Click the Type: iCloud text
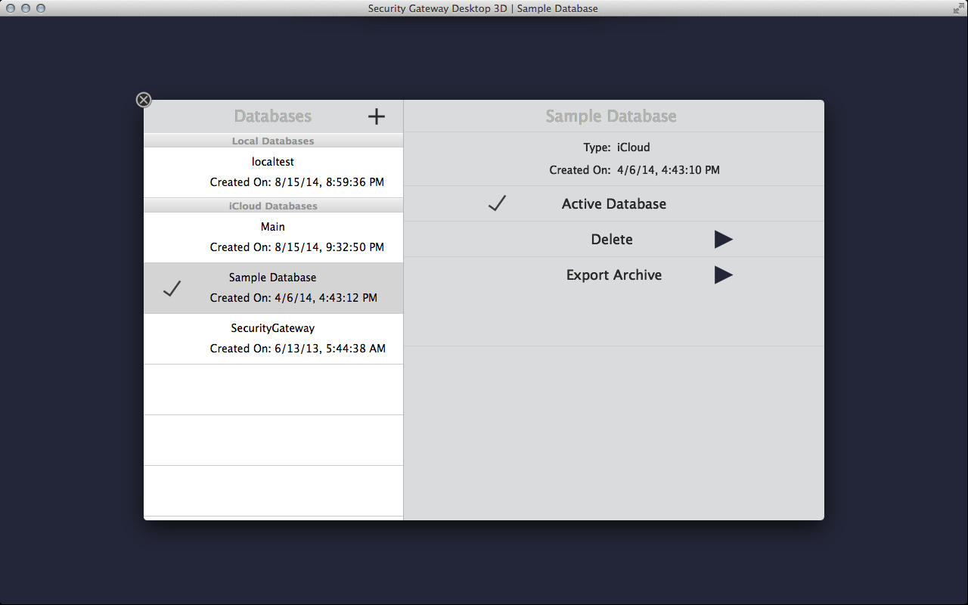This screenshot has width=968, height=605. pyautogui.click(x=616, y=147)
